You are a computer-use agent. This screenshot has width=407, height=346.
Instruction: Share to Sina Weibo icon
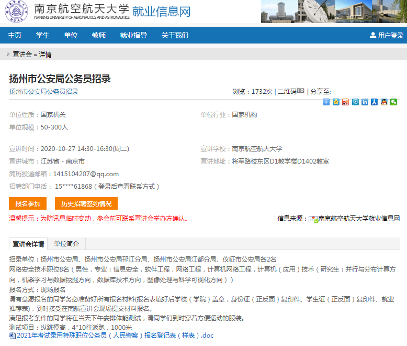coord(345,102)
